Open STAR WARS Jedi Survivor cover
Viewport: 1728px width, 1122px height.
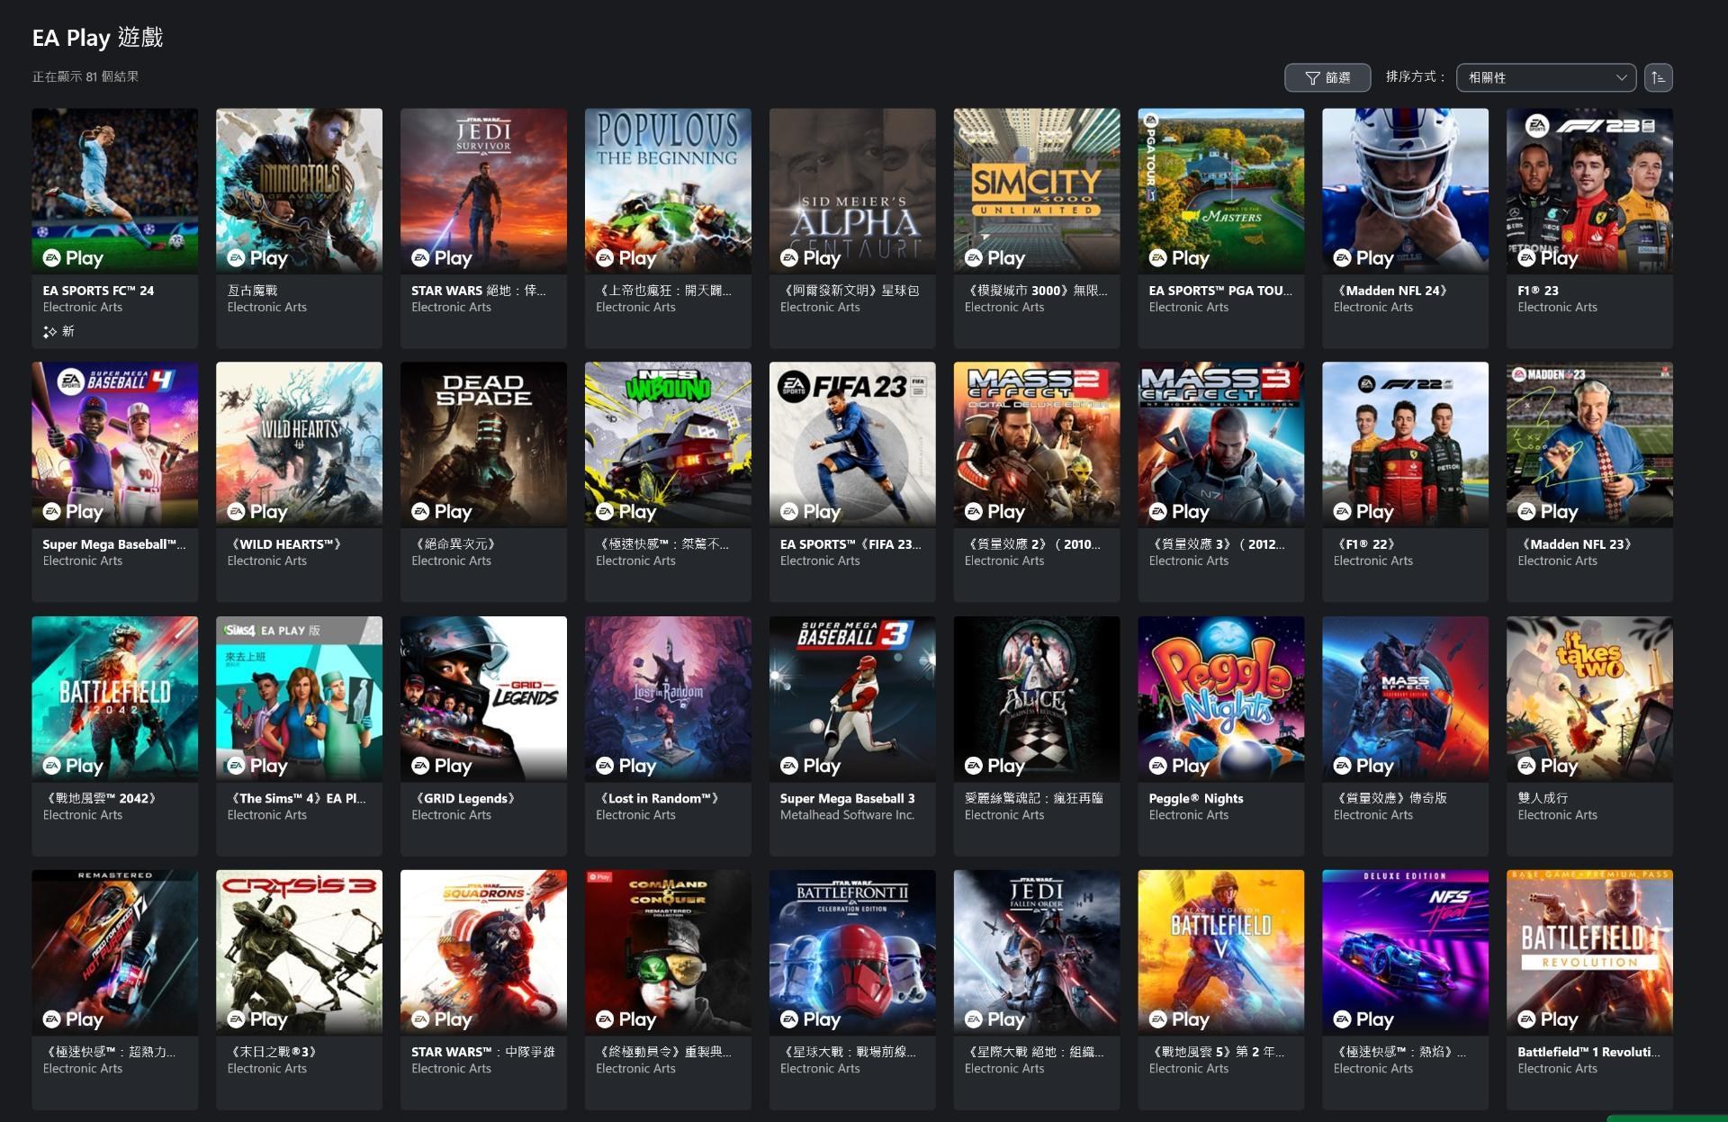click(483, 190)
